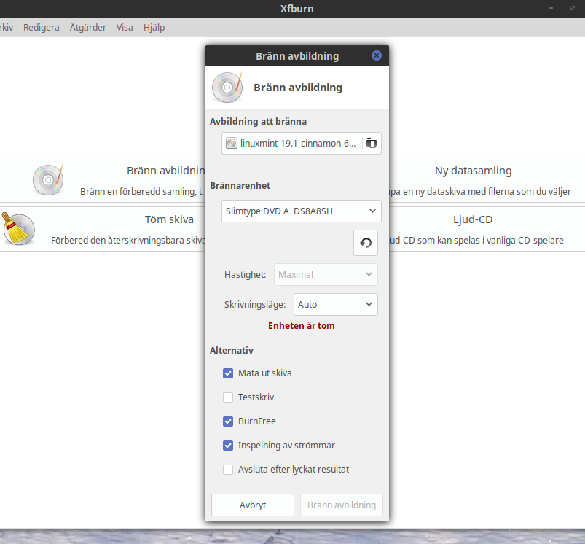Click the Avbildning att bränna heading
The width and height of the screenshot is (585, 544).
pyautogui.click(x=258, y=121)
